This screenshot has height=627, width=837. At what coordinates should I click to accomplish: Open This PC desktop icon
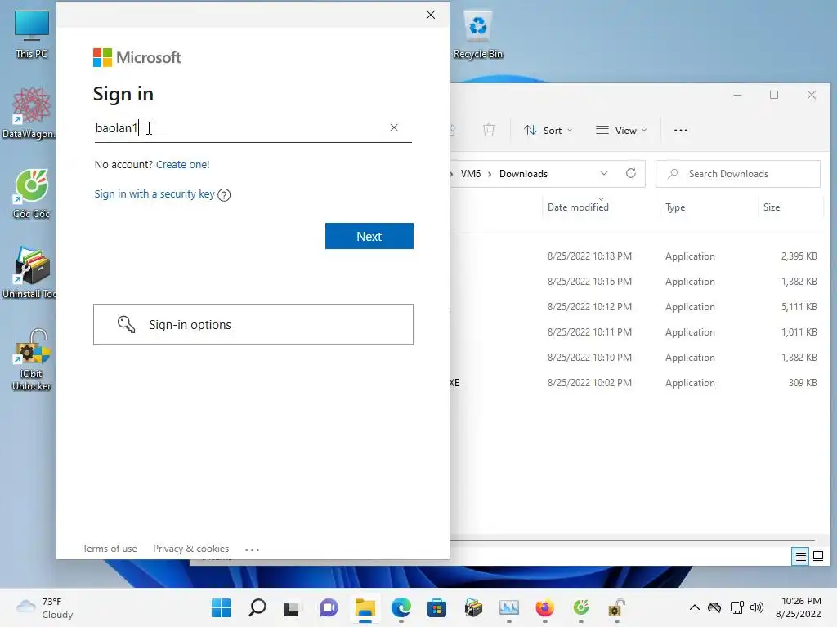(32, 34)
